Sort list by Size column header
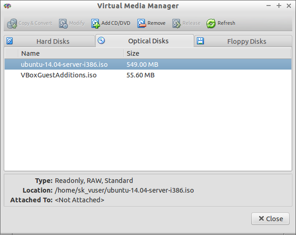Viewport: 296px width, 235px height. 207,53
